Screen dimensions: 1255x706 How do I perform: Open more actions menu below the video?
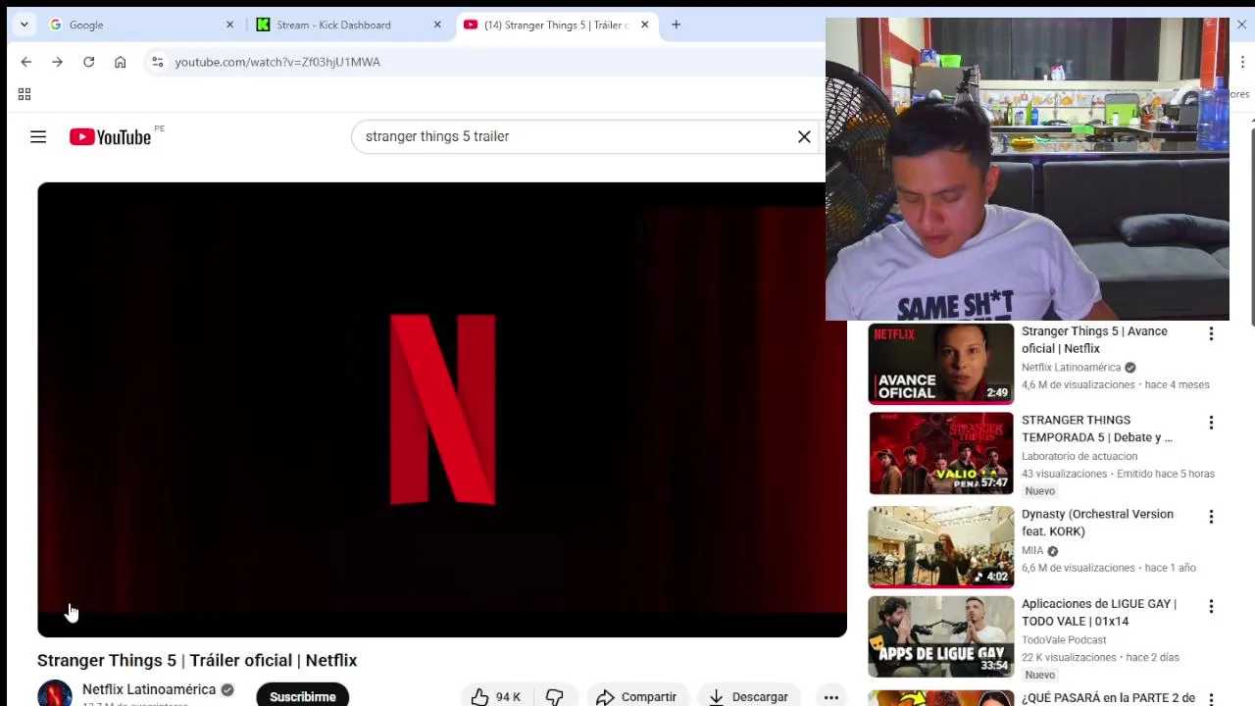[830, 696]
